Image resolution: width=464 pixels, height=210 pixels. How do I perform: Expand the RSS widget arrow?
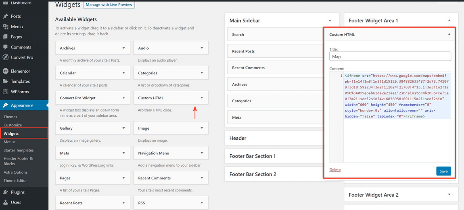pyautogui.click(x=202, y=203)
